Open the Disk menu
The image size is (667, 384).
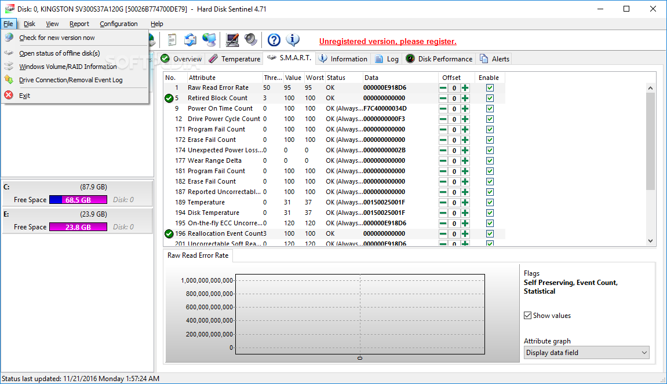(30, 24)
